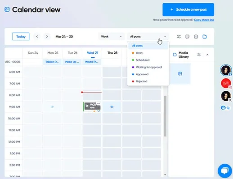This screenshot has height=179, width=233.
Task: Expand the Week view dropdown
Action: click(111, 37)
